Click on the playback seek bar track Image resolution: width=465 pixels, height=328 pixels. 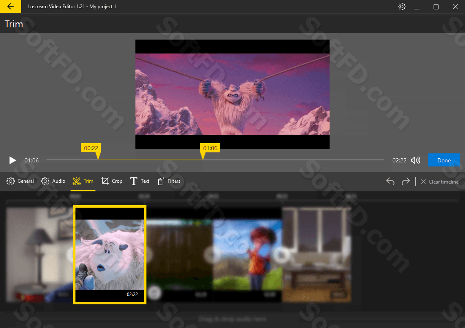coord(215,160)
